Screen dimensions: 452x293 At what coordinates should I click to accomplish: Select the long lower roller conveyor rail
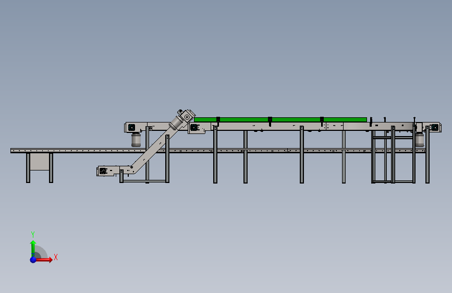[218, 151]
